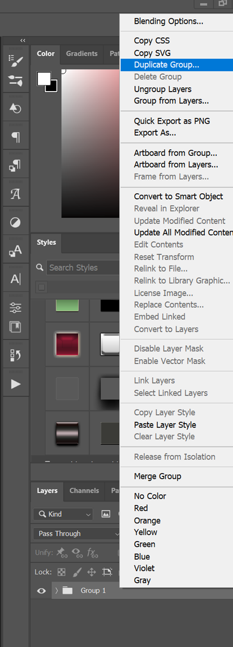This screenshot has width=233, height=647.
Task: Select Copy SVG menu entry
Action: click(x=152, y=53)
